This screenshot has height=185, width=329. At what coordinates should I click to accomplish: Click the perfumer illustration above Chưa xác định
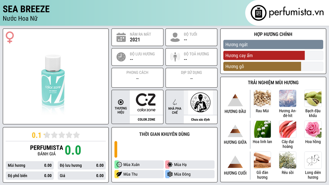click(x=200, y=102)
